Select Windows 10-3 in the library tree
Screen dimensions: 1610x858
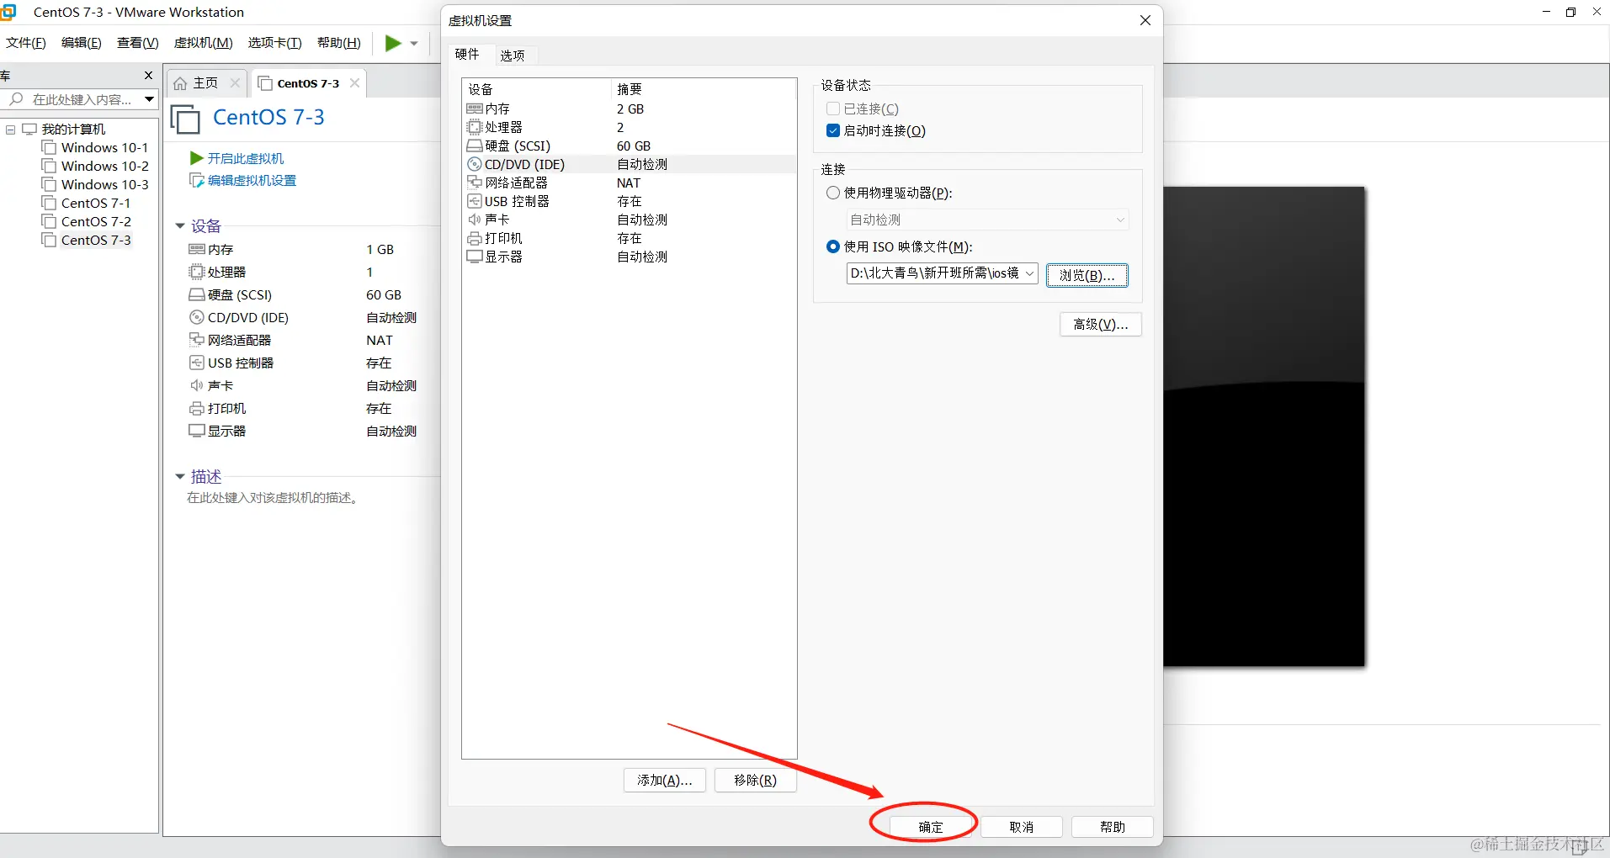tap(104, 184)
